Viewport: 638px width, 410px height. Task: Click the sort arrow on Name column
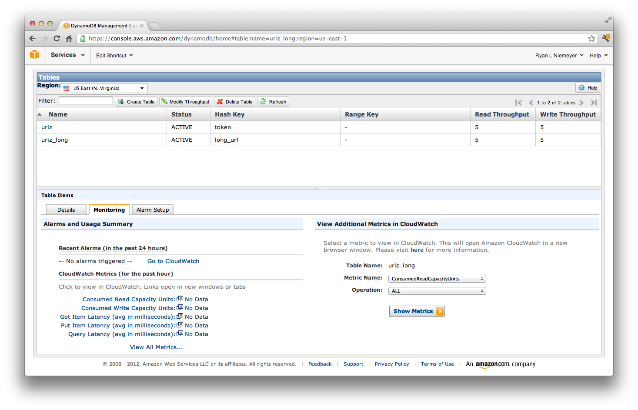click(39, 113)
